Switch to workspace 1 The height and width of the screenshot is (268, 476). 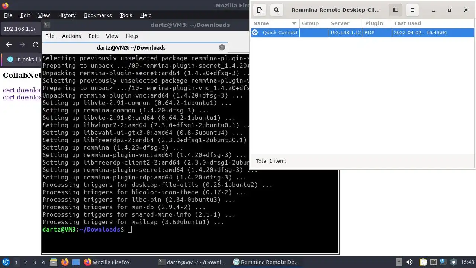click(x=16, y=262)
